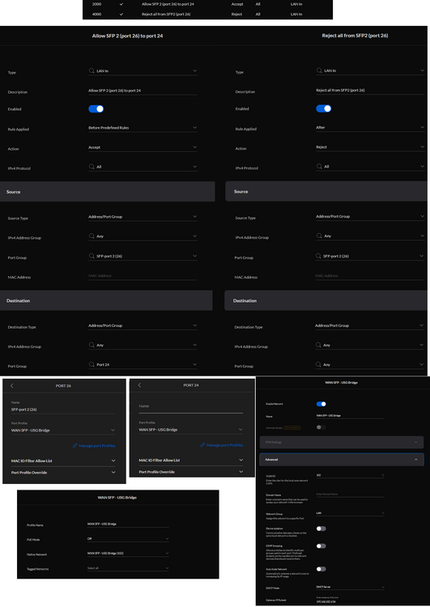
Task: Expand Port Profile Override in PORT 24
Action: point(191,472)
